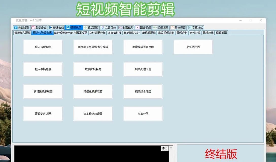Open the 视频处理 tab
The width and height of the screenshot is (276, 162).
161,28
